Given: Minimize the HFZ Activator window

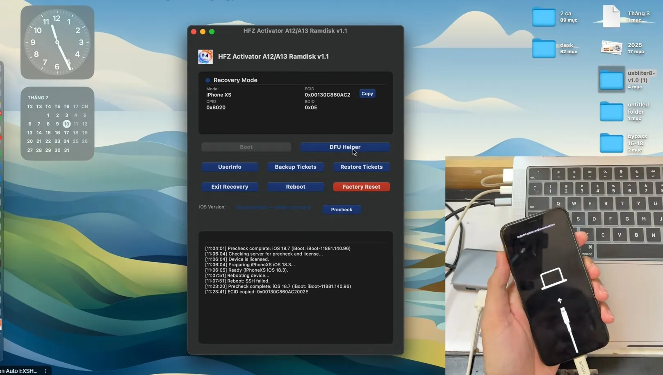Looking at the screenshot, I should click(x=203, y=32).
